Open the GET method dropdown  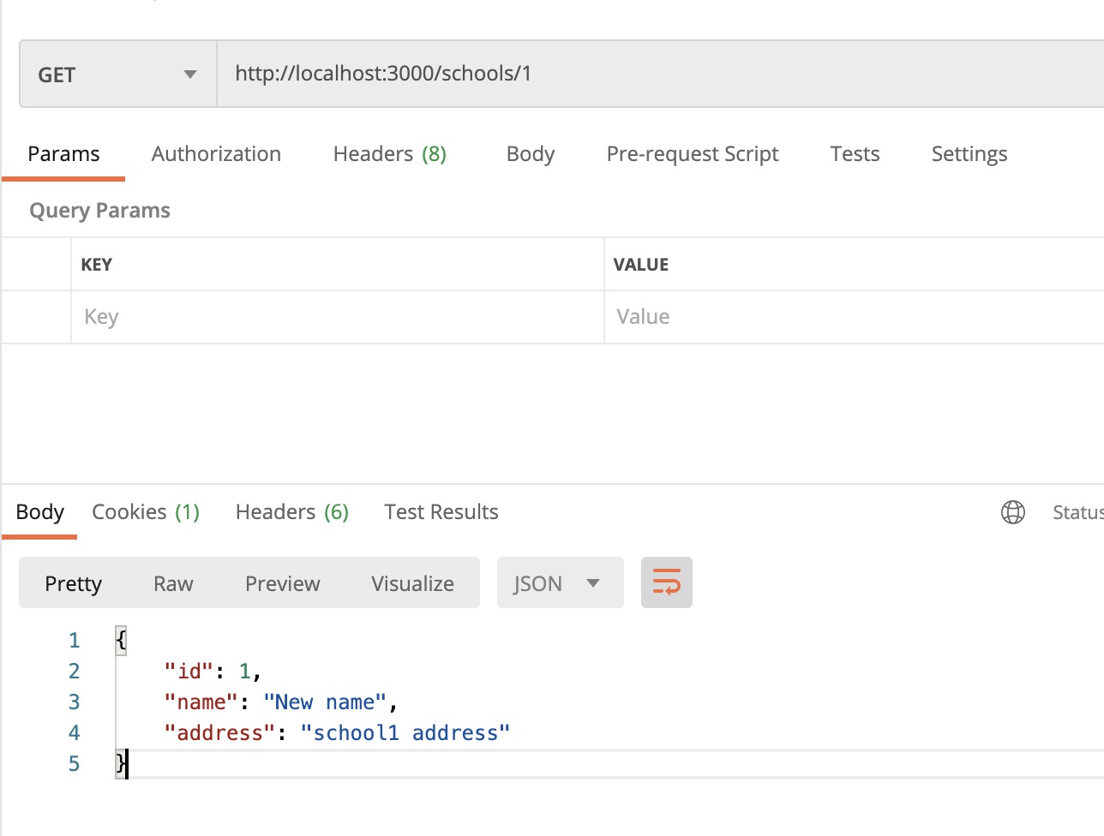coord(118,75)
